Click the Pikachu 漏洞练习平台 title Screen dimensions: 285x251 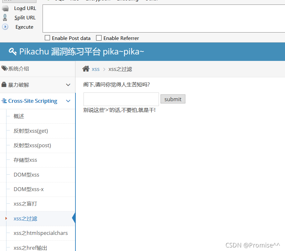point(82,52)
